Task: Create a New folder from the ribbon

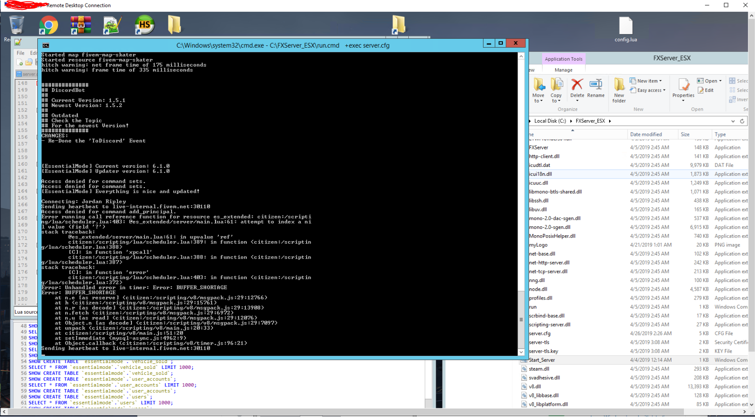Action: point(619,90)
